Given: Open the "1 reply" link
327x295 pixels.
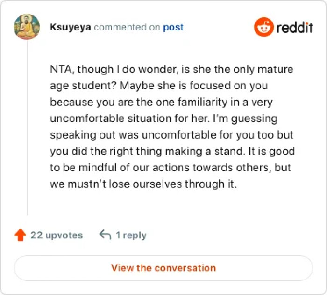Looking at the screenshot, I should (131, 235).
